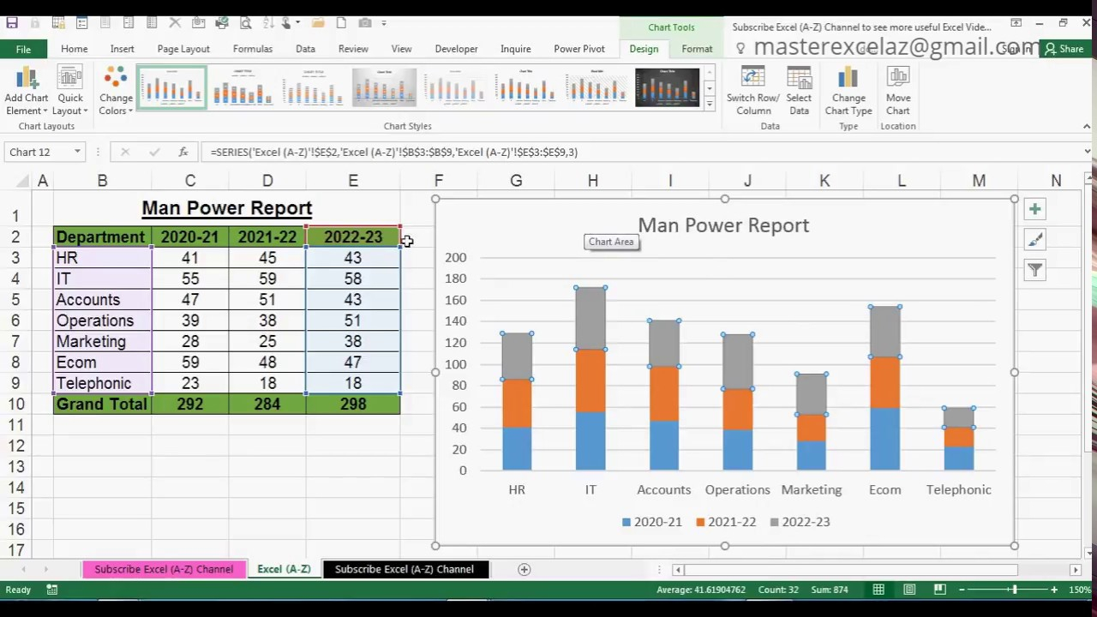The width and height of the screenshot is (1097, 617).
Task: Open Change Colors palette
Action: (116, 92)
